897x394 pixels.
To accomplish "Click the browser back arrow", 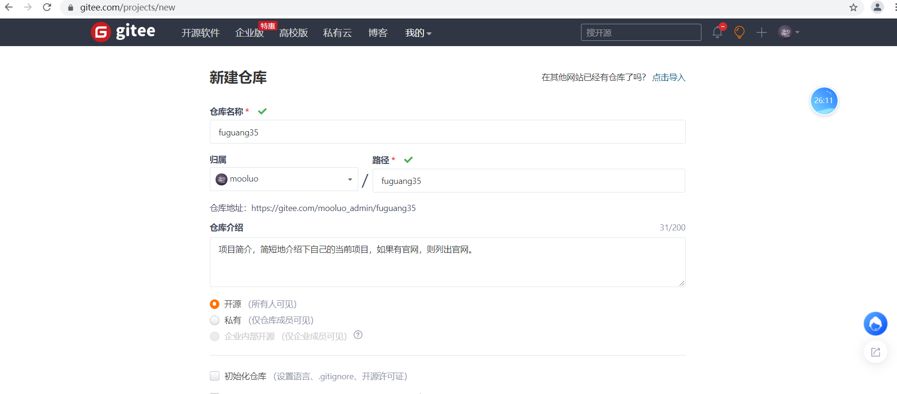I will pyautogui.click(x=9, y=7).
